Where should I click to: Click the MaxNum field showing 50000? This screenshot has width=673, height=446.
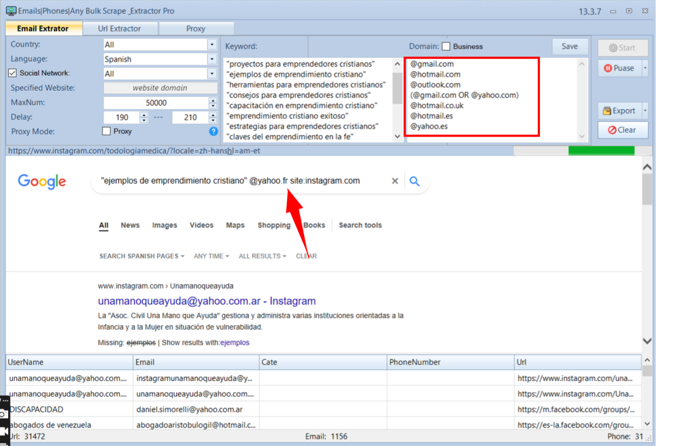pos(156,103)
